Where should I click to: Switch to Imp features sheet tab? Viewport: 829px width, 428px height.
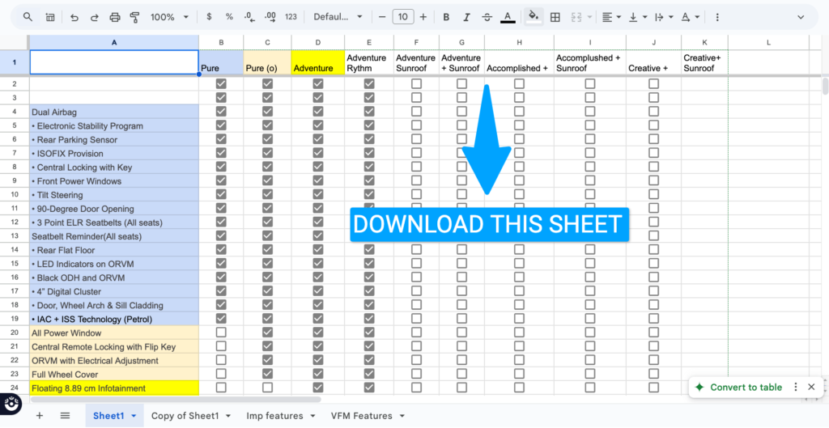coord(274,415)
